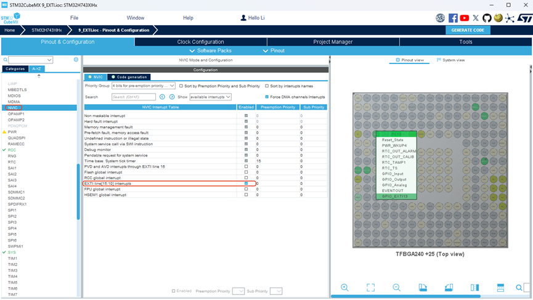Go to previous search result arrow
The height and width of the screenshot is (300, 533).
162,97
